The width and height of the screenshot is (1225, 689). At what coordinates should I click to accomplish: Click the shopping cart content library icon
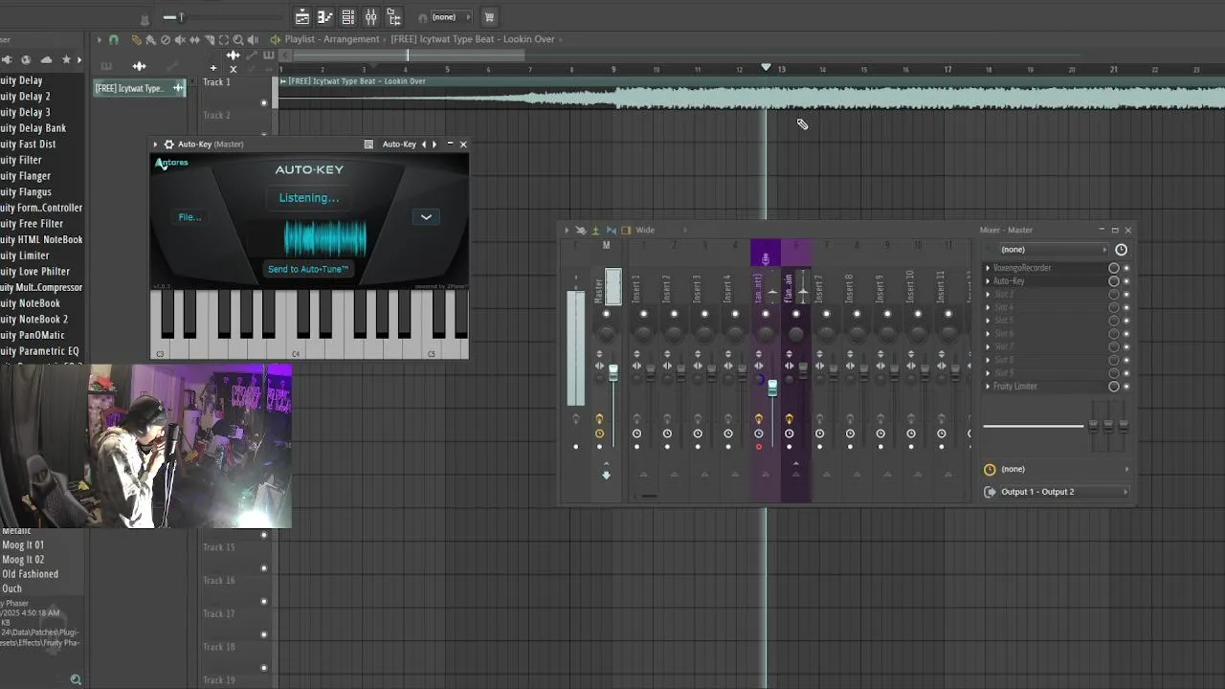coord(489,17)
